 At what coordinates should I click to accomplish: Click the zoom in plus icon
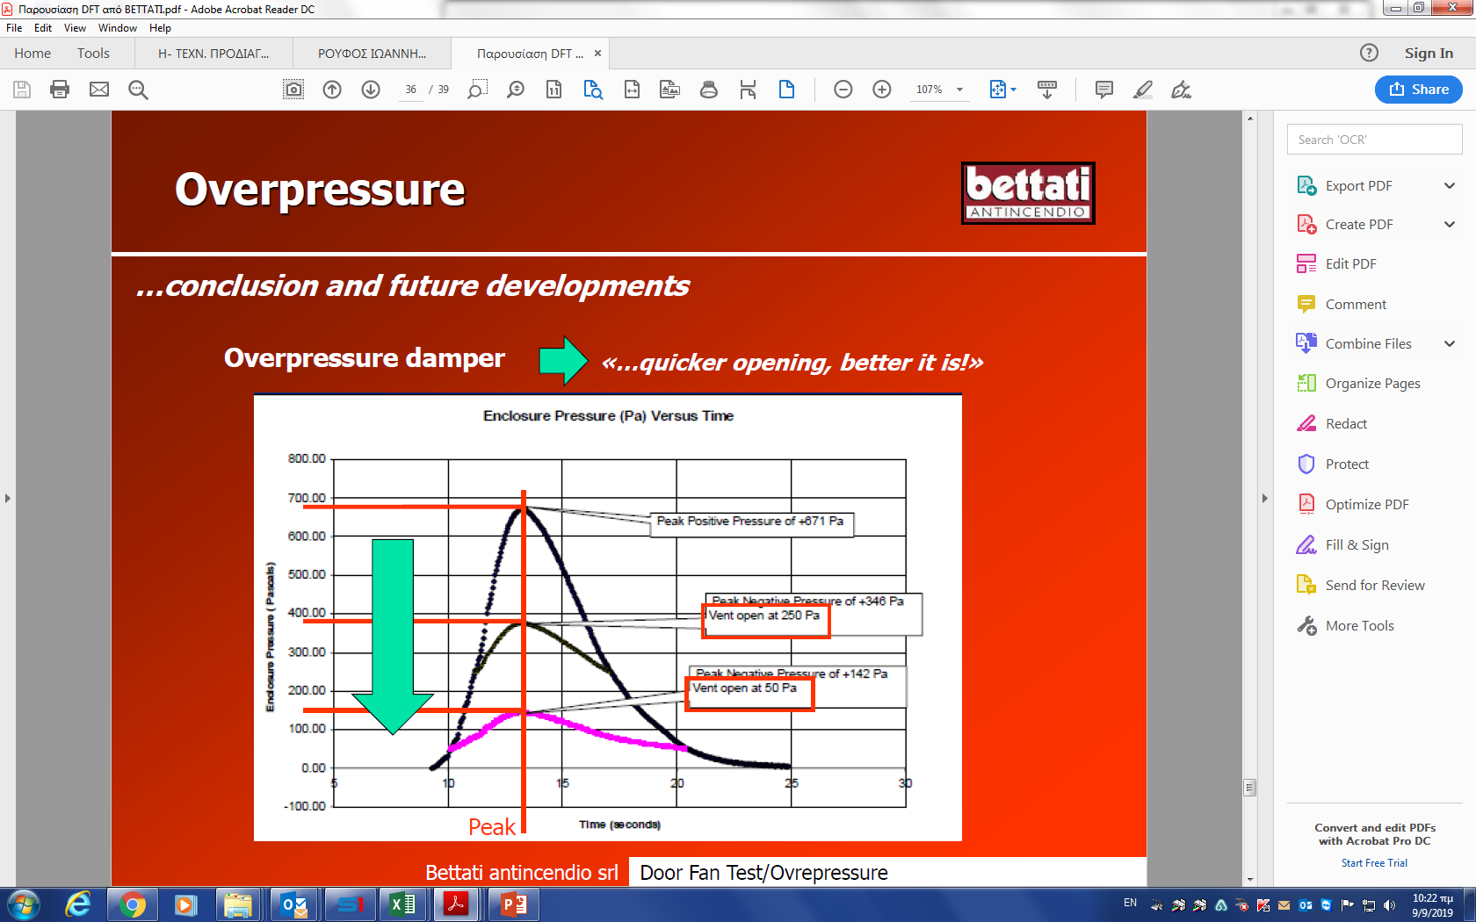click(882, 90)
